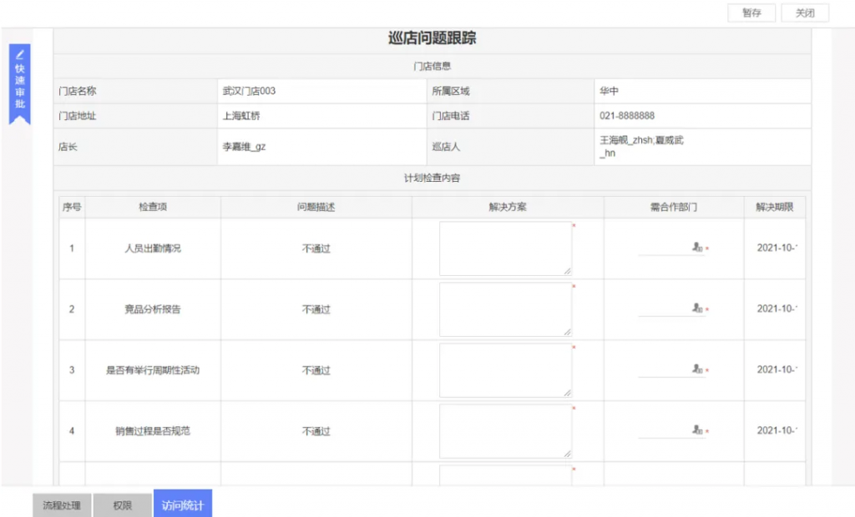
Task: Click solution textarea for 人员出勤情况
Action: 505,248
